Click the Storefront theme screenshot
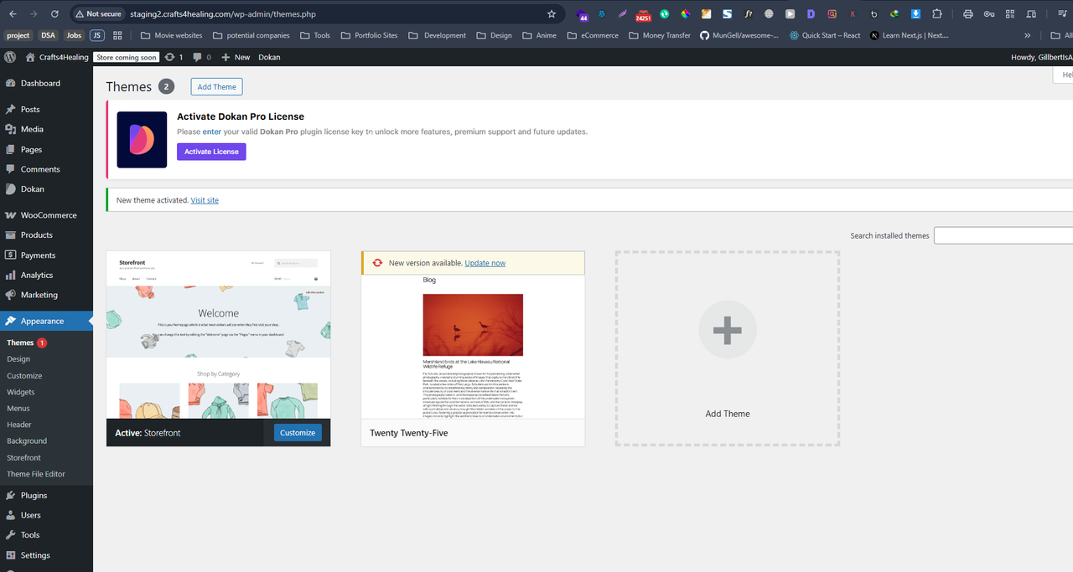This screenshot has width=1073, height=572. click(219, 335)
